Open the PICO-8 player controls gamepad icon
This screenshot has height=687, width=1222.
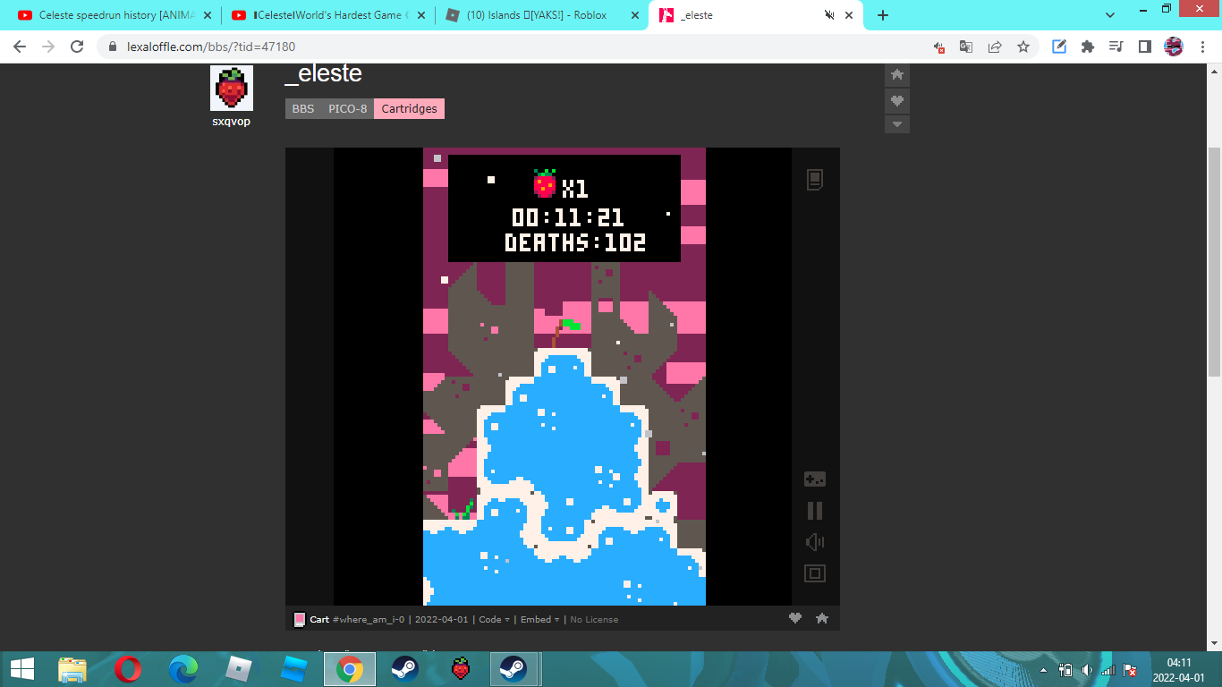click(814, 479)
